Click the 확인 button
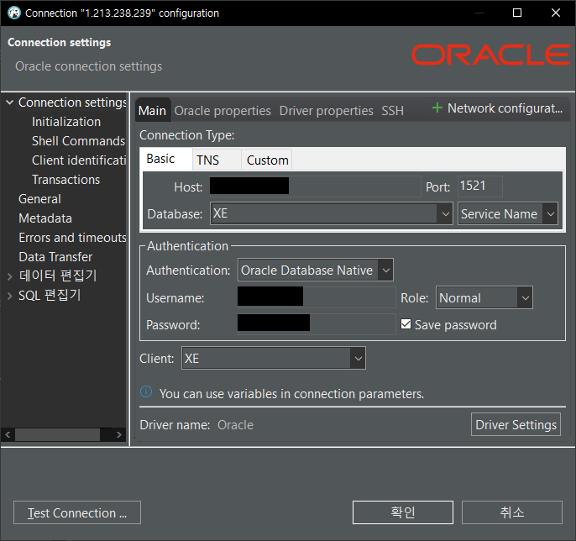Screen dimensions: 576x541 403,512
